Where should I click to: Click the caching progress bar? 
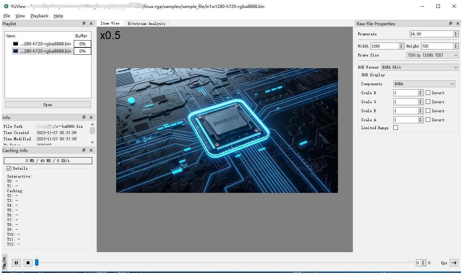pyautogui.click(x=48, y=161)
